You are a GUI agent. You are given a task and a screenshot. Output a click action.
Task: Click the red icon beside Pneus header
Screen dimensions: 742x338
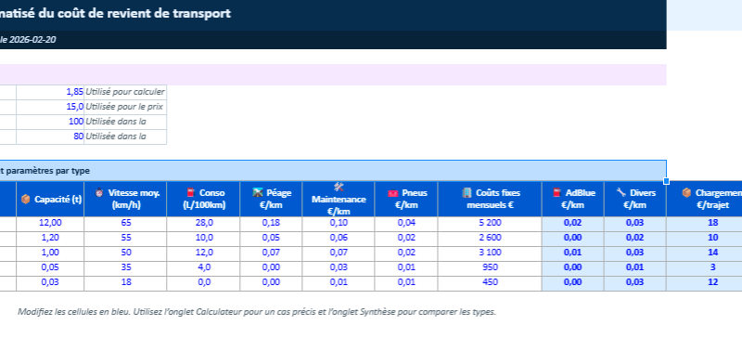pos(393,193)
